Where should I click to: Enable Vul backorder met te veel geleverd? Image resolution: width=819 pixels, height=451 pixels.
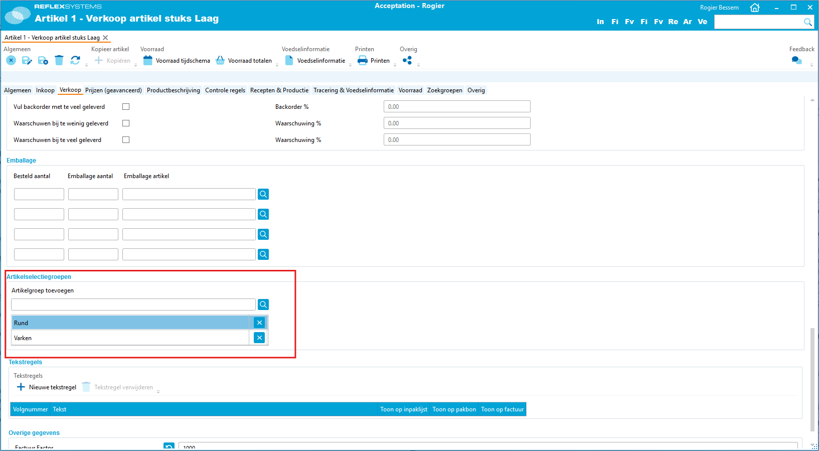pyautogui.click(x=126, y=107)
